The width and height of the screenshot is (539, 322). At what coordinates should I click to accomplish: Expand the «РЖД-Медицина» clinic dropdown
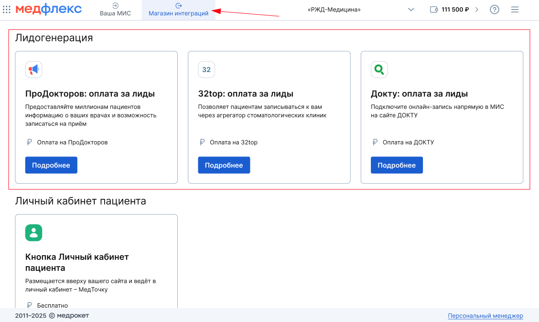tap(411, 10)
